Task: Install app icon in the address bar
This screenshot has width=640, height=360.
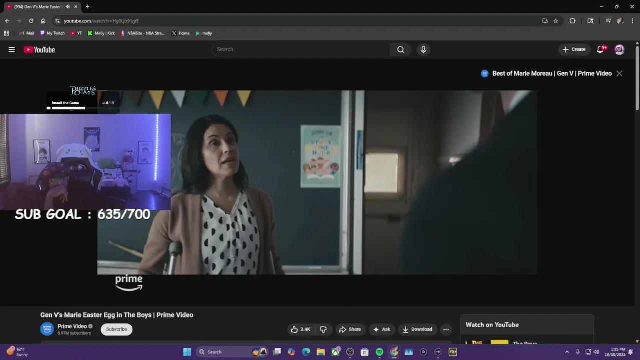Action: coord(545,21)
